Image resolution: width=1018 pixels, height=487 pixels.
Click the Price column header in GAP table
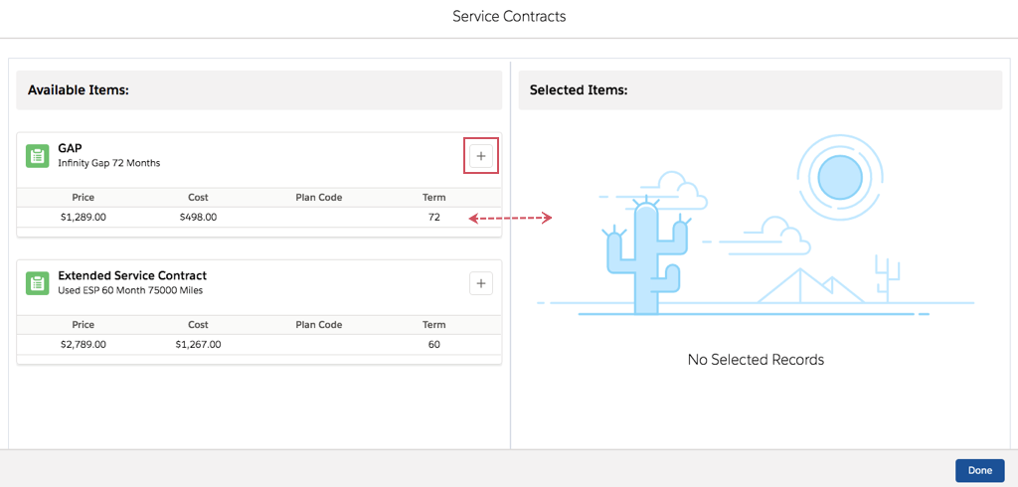pyautogui.click(x=83, y=198)
